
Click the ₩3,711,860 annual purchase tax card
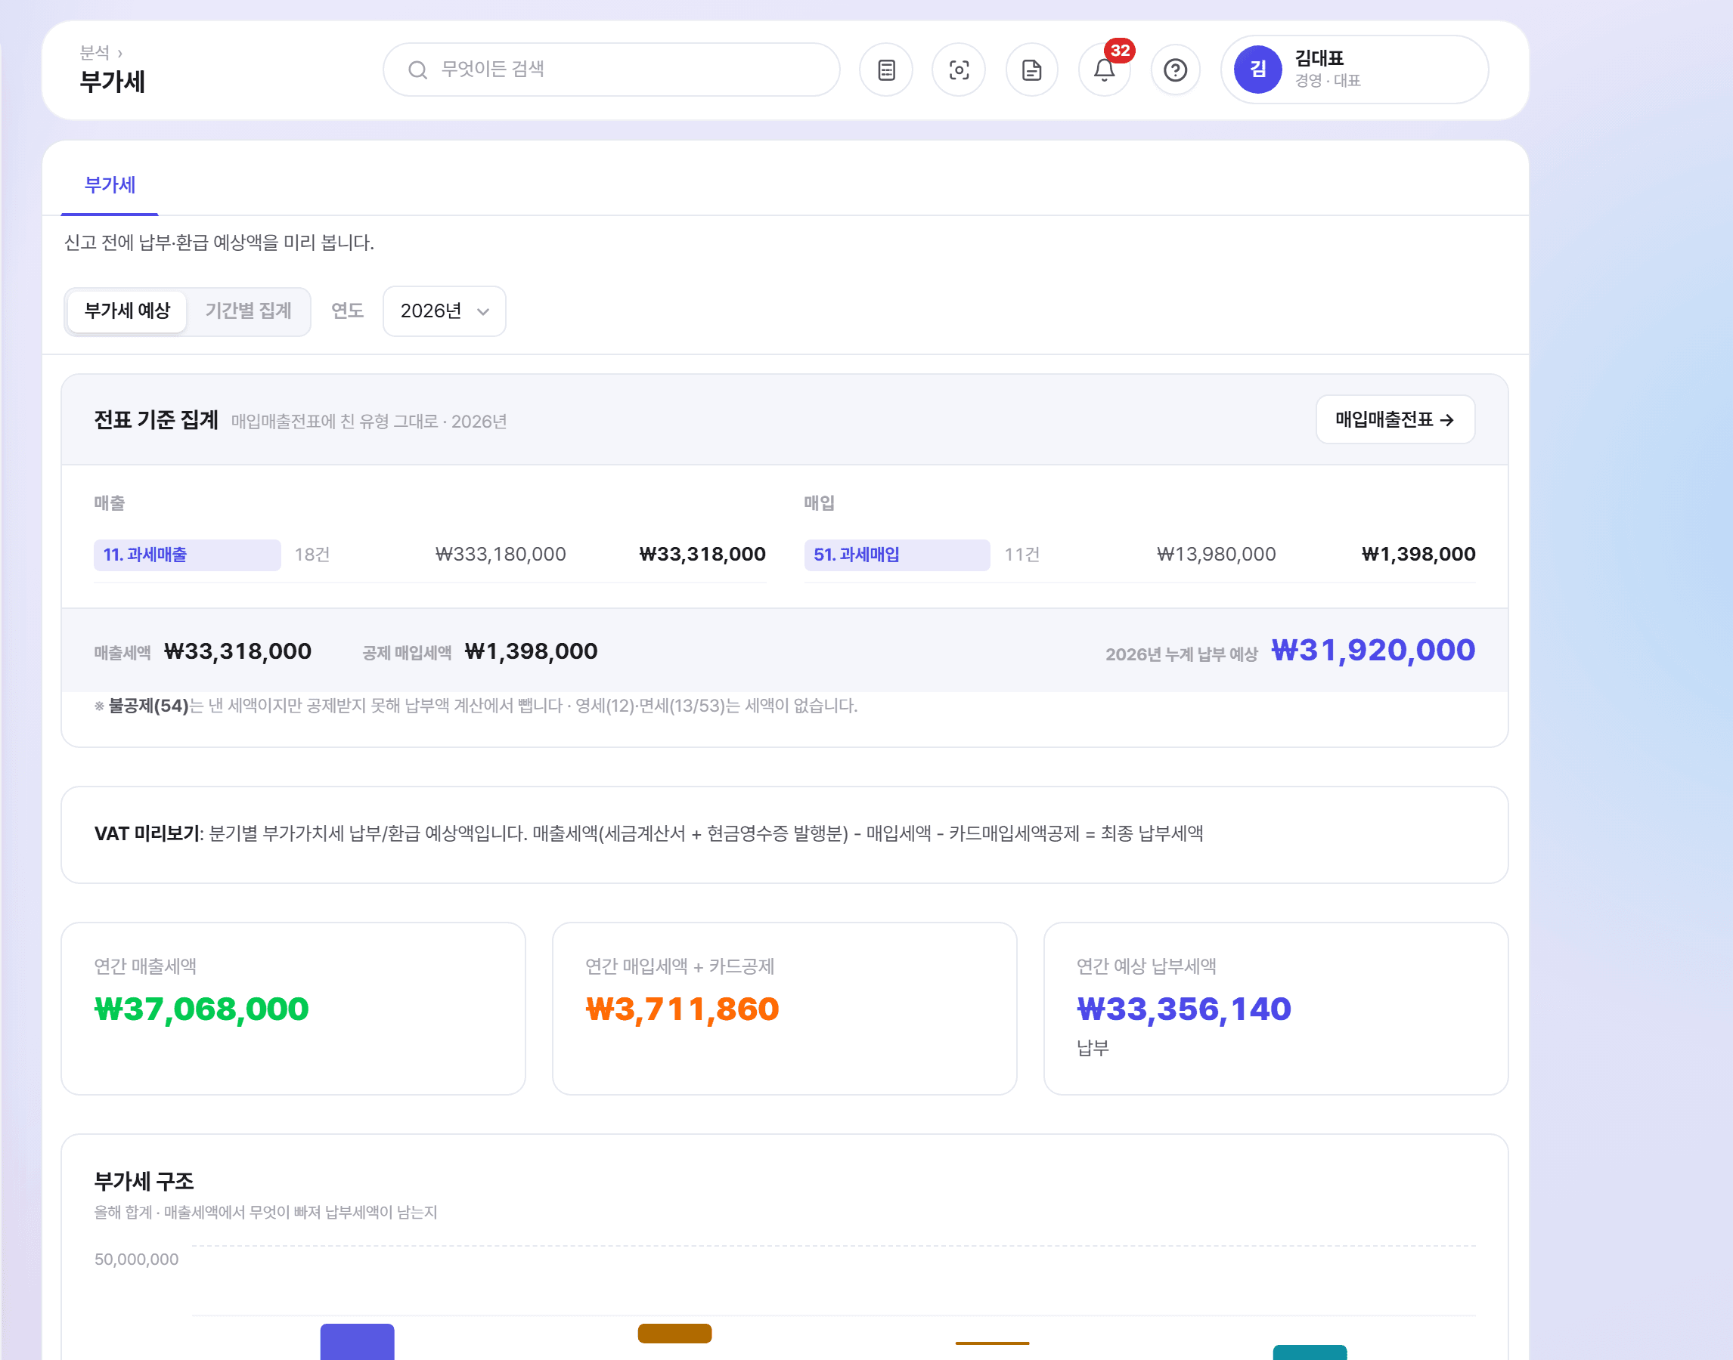tap(784, 1008)
